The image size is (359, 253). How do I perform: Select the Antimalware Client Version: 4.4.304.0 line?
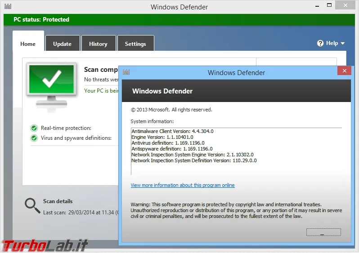pos(172,131)
